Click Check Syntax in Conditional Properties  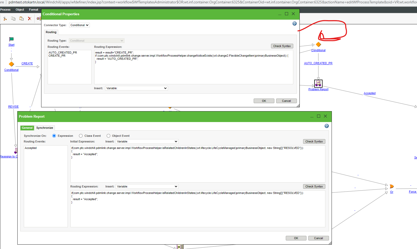click(x=282, y=46)
